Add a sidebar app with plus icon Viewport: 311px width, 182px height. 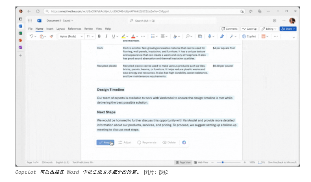20,55
